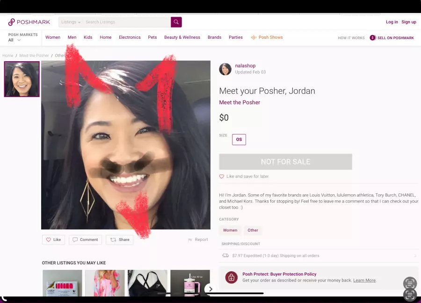This screenshot has height=303, width=421.
Task: Click the Sell on Poshmark icon
Action: tap(373, 38)
